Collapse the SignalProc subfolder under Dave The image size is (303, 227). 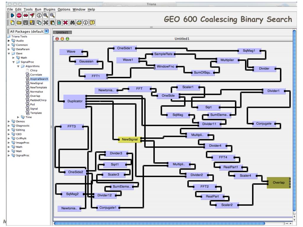14,62
